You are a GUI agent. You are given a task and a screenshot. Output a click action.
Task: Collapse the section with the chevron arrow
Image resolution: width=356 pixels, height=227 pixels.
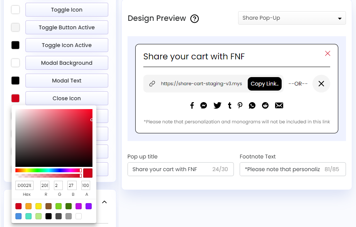[104, 202]
